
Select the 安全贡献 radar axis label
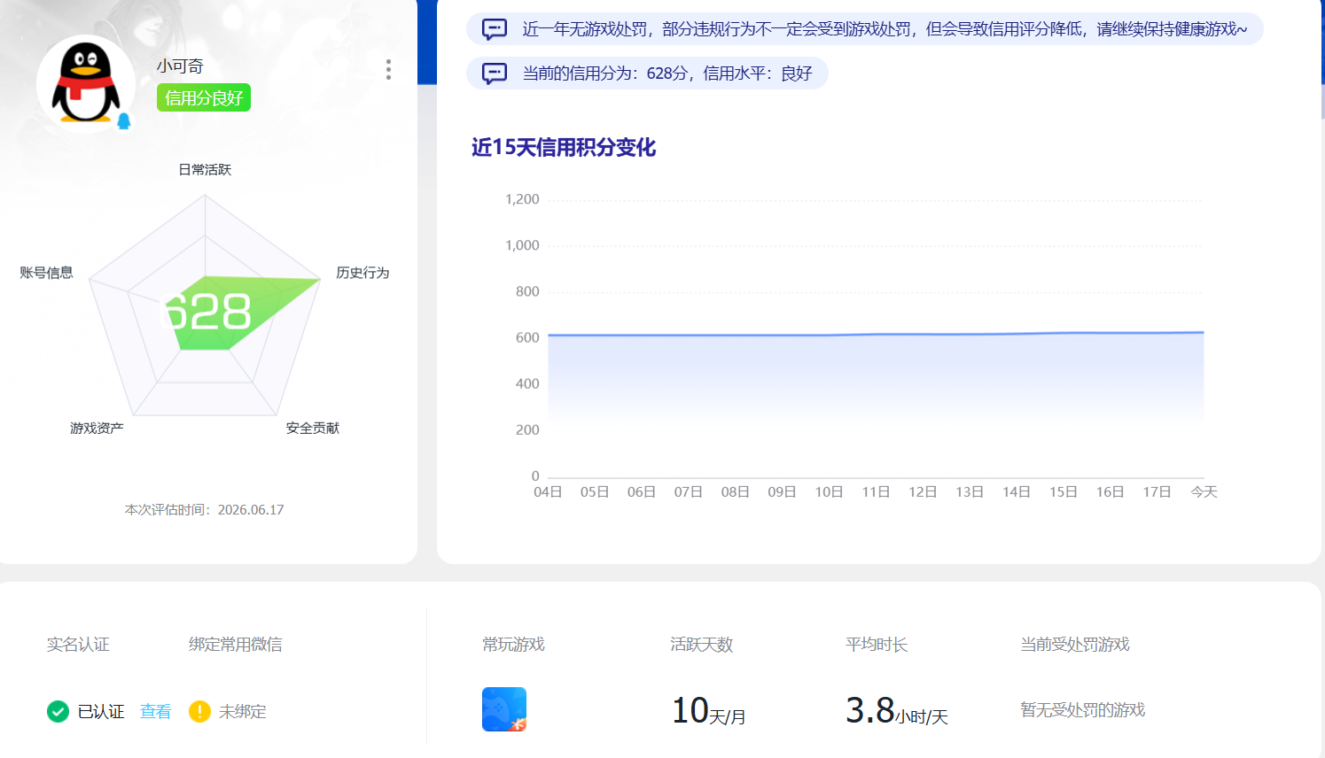[x=313, y=428]
